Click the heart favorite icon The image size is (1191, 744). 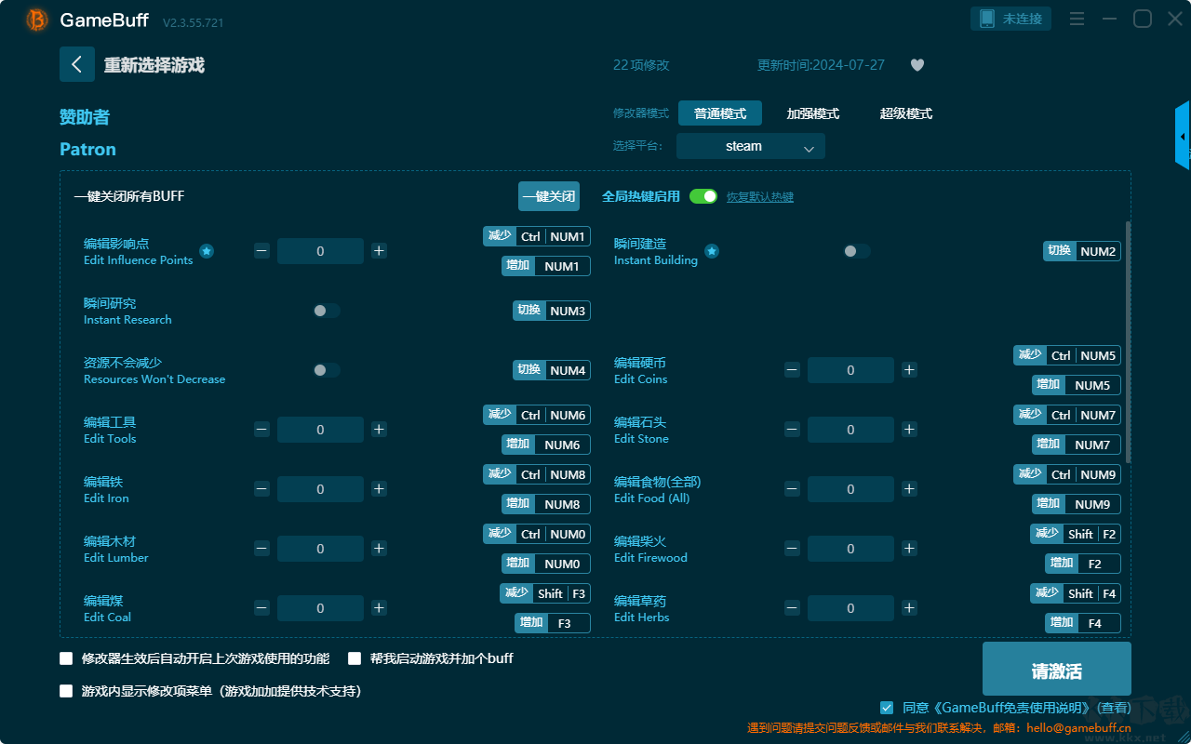click(917, 65)
